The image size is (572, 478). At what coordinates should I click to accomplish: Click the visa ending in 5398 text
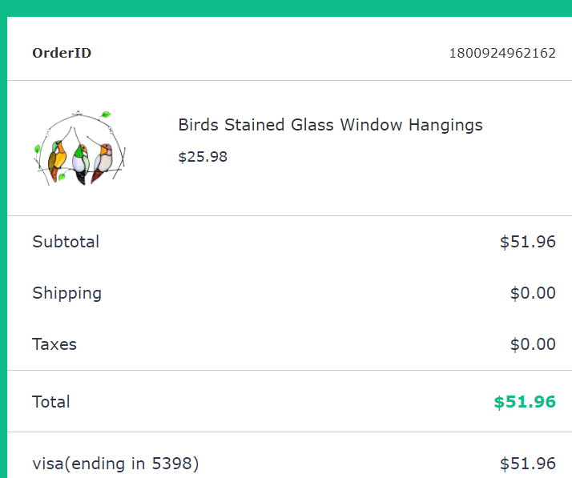(115, 463)
